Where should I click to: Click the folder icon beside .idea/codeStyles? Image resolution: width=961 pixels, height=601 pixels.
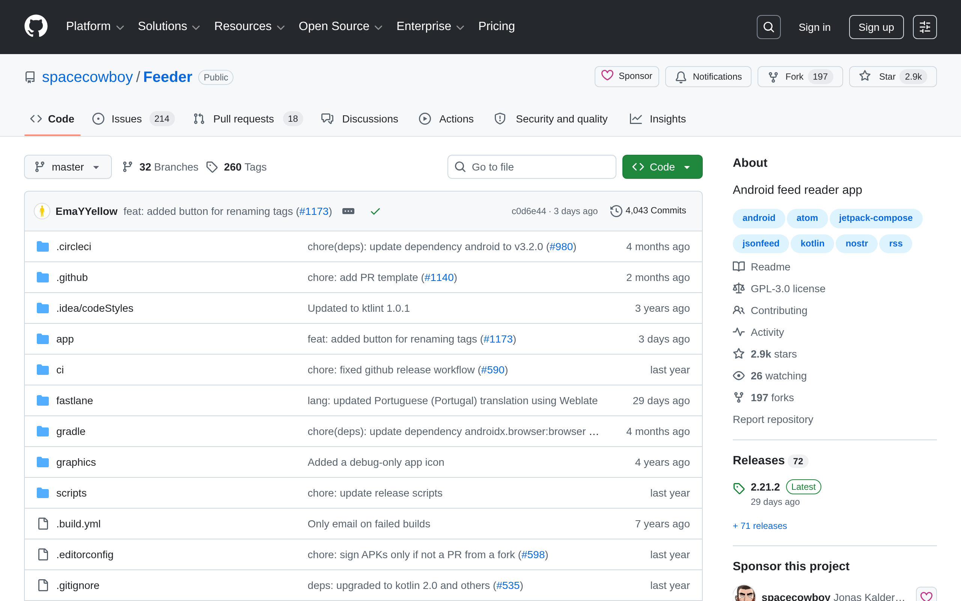click(x=43, y=308)
